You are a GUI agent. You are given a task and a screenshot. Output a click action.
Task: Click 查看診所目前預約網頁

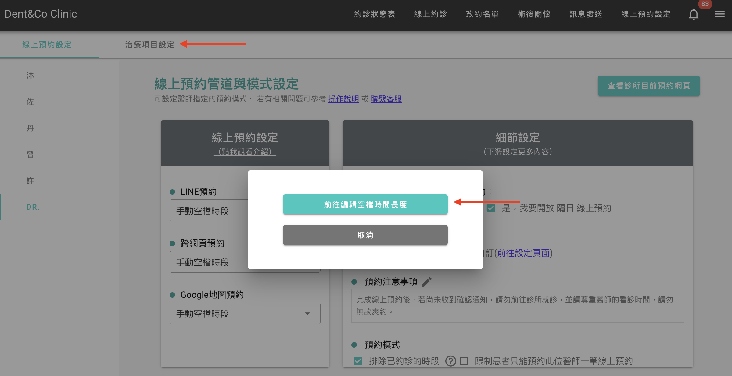point(648,86)
